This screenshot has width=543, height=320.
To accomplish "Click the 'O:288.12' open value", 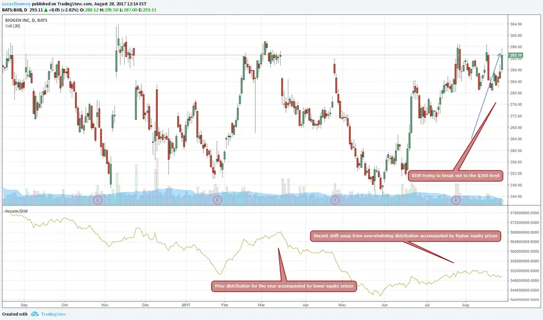I will (89, 10).
